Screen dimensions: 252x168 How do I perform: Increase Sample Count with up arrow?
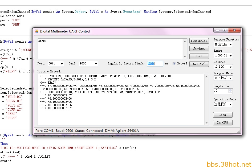tap(230, 90)
